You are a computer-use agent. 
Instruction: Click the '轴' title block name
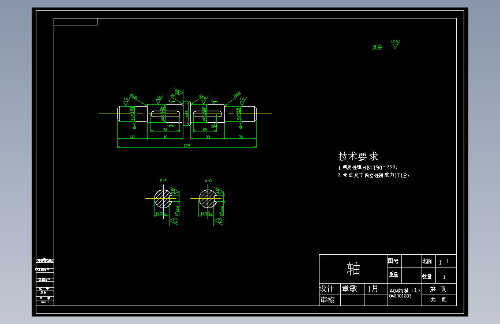354,269
